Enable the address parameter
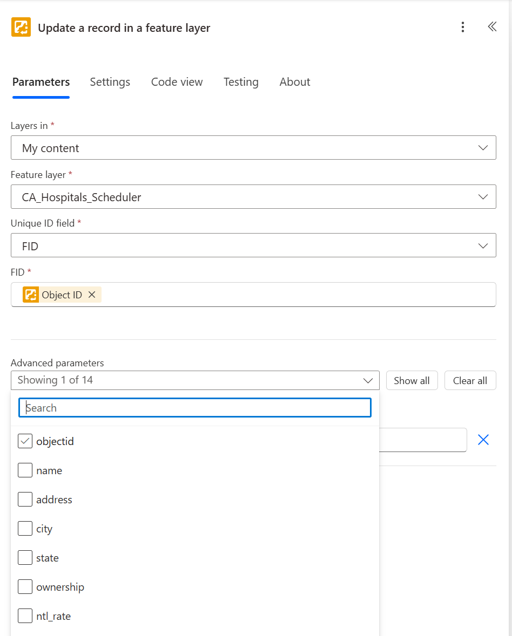The width and height of the screenshot is (512, 636). pyautogui.click(x=25, y=499)
